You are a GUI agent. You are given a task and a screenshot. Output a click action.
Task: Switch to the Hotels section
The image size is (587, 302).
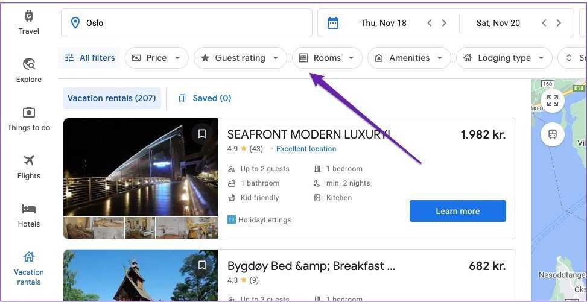pyautogui.click(x=28, y=215)
